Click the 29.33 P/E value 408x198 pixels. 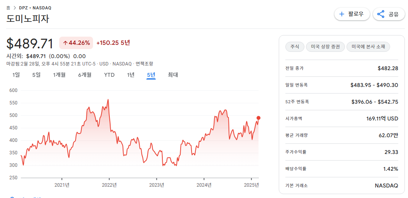click(391, 152)
